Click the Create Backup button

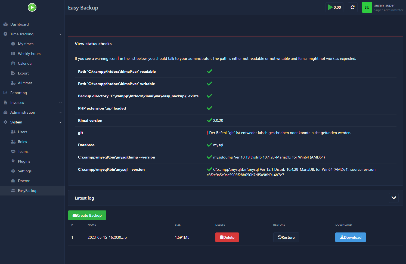87,215
